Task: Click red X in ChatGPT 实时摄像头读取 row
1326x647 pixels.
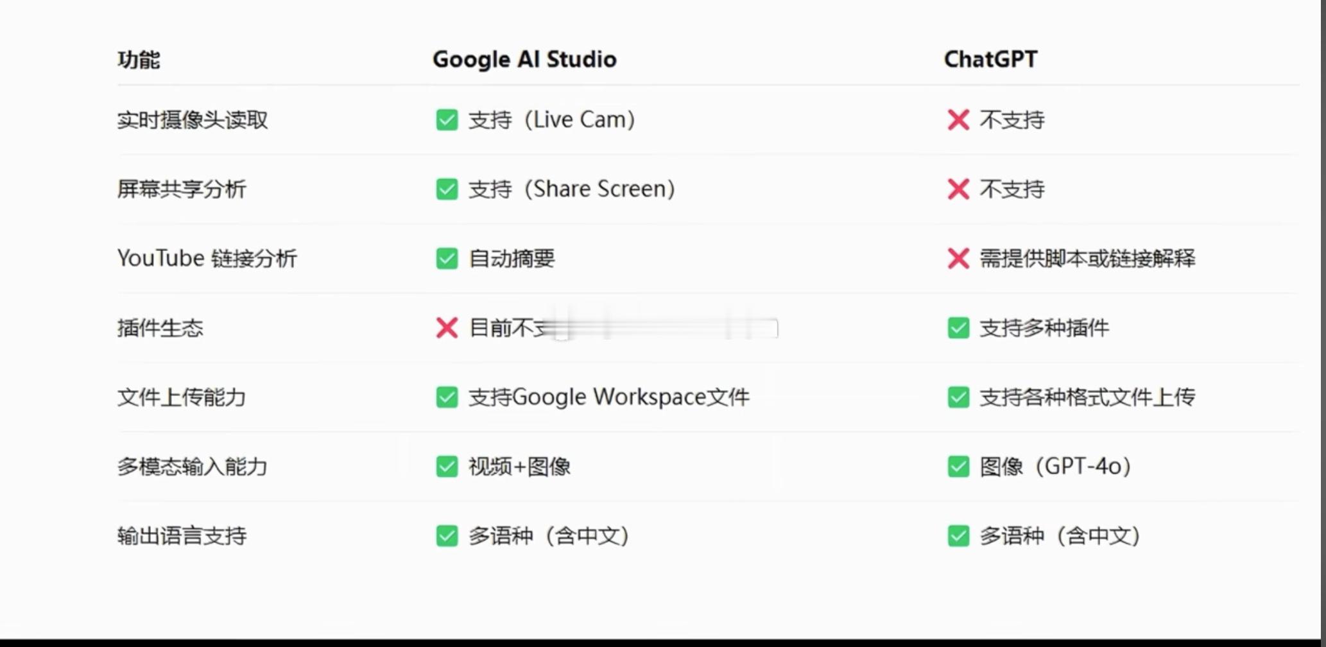Action: tap(958, 119)
